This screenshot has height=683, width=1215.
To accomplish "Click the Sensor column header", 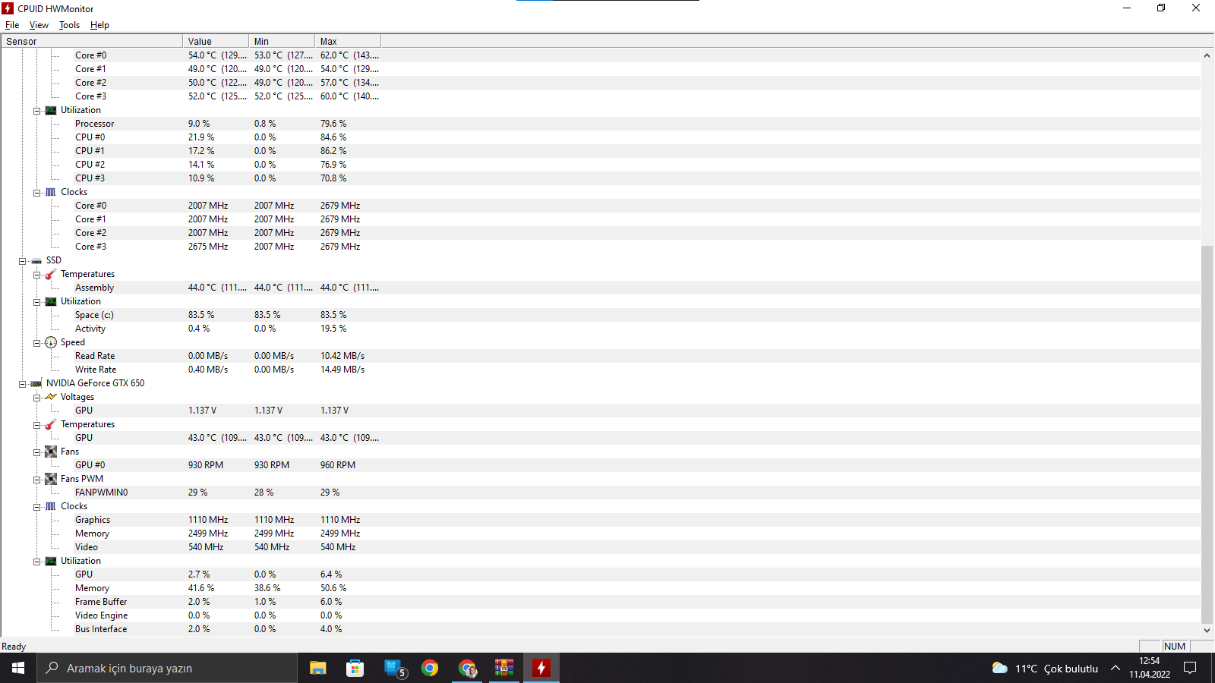I will click(92, 41).
